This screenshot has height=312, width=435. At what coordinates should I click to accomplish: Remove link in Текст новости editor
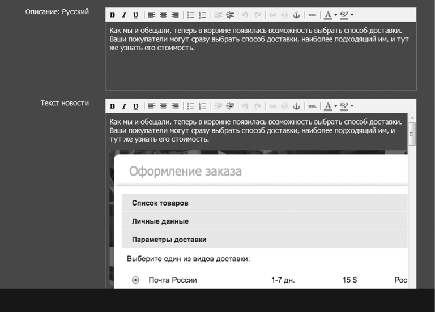click(x=285, y=106)
